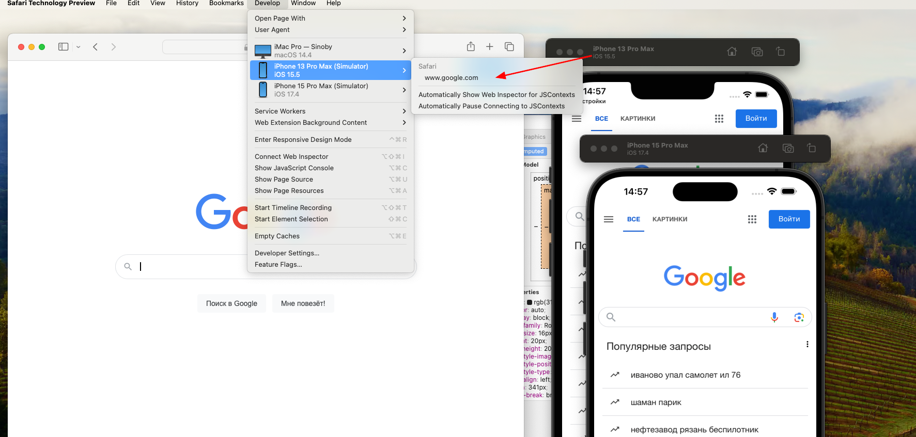Tap the Google search field in iPhone 15
This screenshot has height=437, width=916.
tap(705, 317)
